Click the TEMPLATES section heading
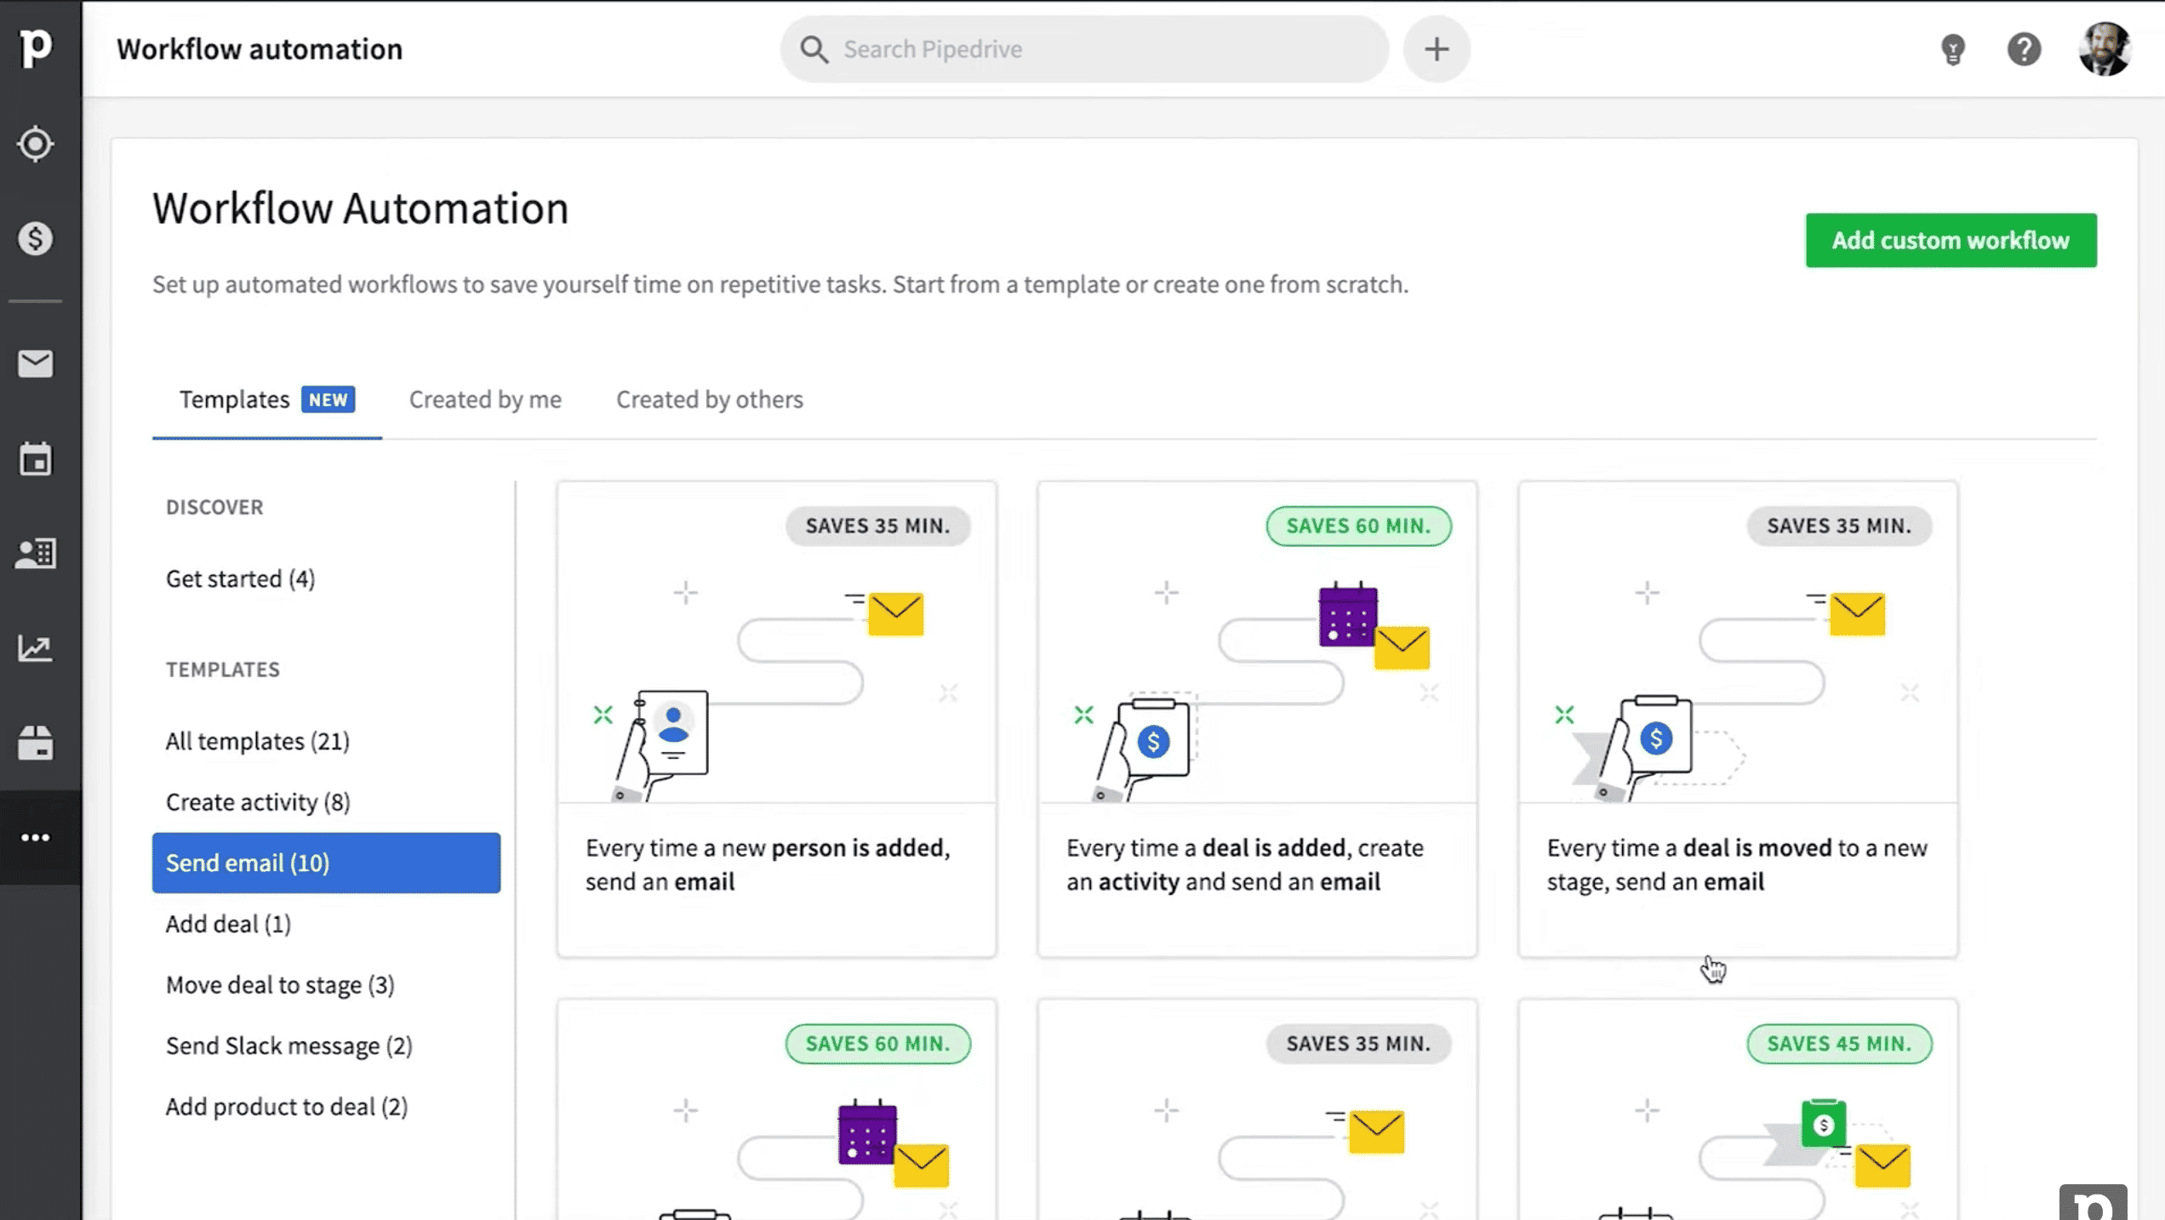The image size is (2165, 1220). [x=222, y=670]
